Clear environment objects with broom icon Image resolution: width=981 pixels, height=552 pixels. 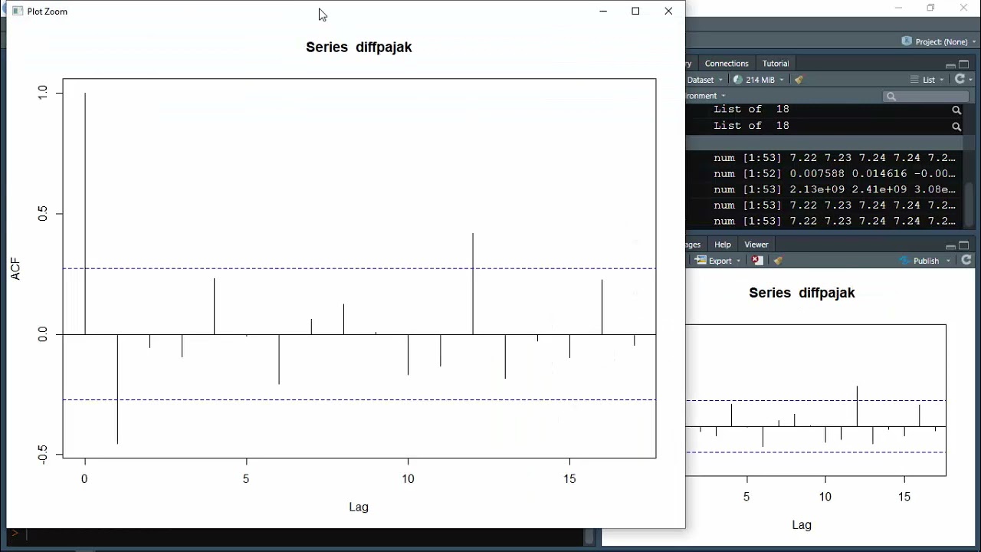tap(799, 80)
